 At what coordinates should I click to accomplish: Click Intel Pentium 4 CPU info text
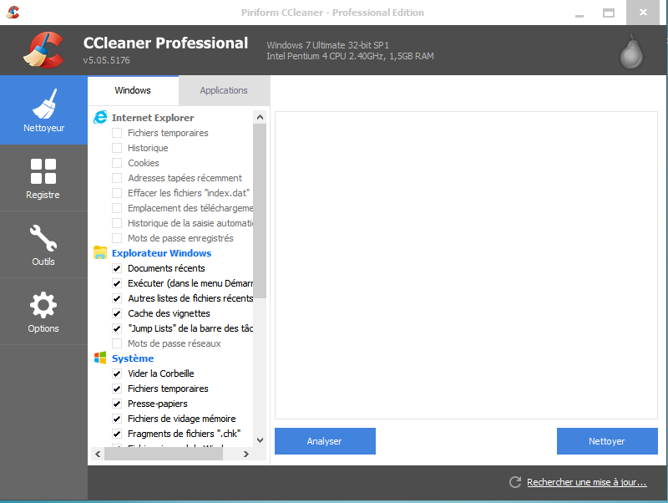pos(350,56)
